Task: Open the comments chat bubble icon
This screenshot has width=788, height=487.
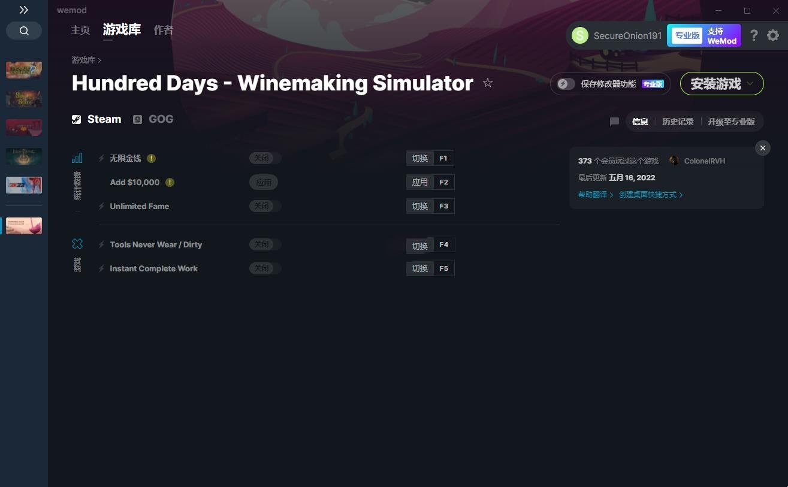Action: pos(614,122)
